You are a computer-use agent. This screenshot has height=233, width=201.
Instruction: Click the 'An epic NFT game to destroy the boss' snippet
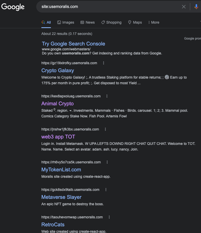pyautogui.click(x=72, y=204)
